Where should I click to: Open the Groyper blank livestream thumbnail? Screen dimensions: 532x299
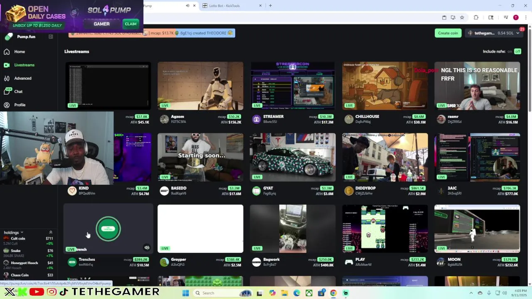coord(200,229)
